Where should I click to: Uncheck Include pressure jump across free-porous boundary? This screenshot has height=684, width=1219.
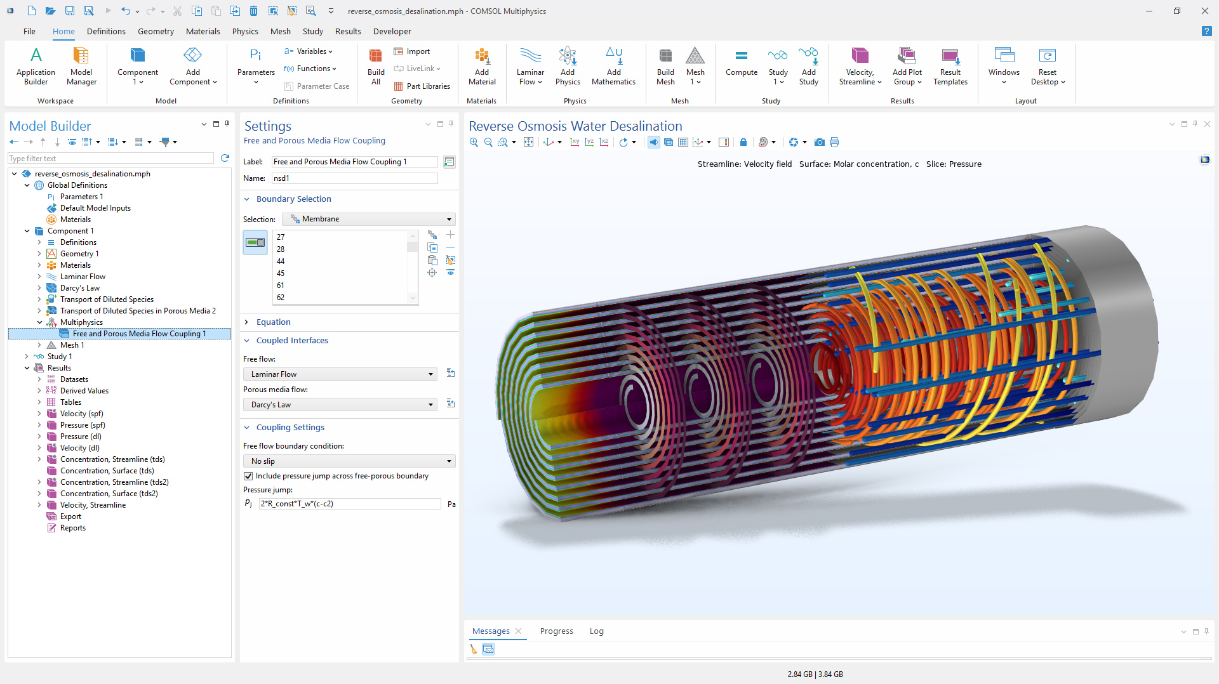248,476
